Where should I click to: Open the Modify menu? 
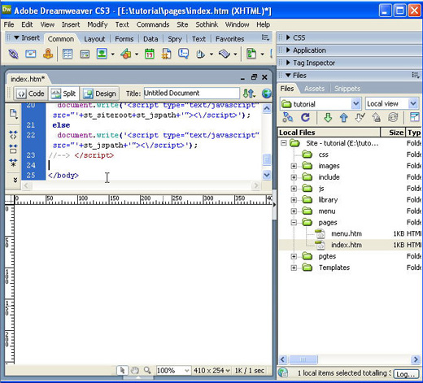(x=98, y=24)
